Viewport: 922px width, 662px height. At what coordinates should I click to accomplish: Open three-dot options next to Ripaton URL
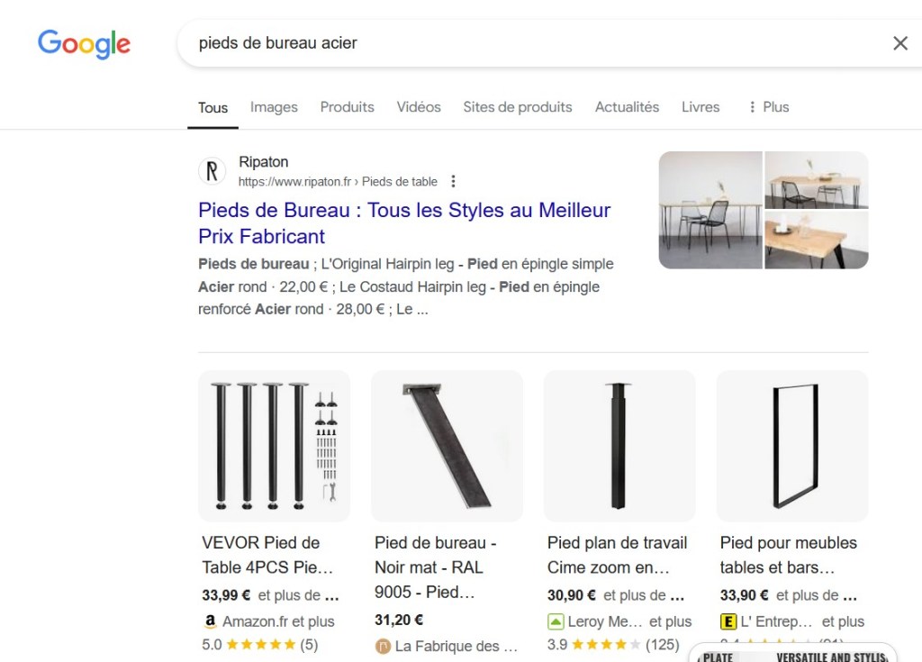click(x=453, y=181)
